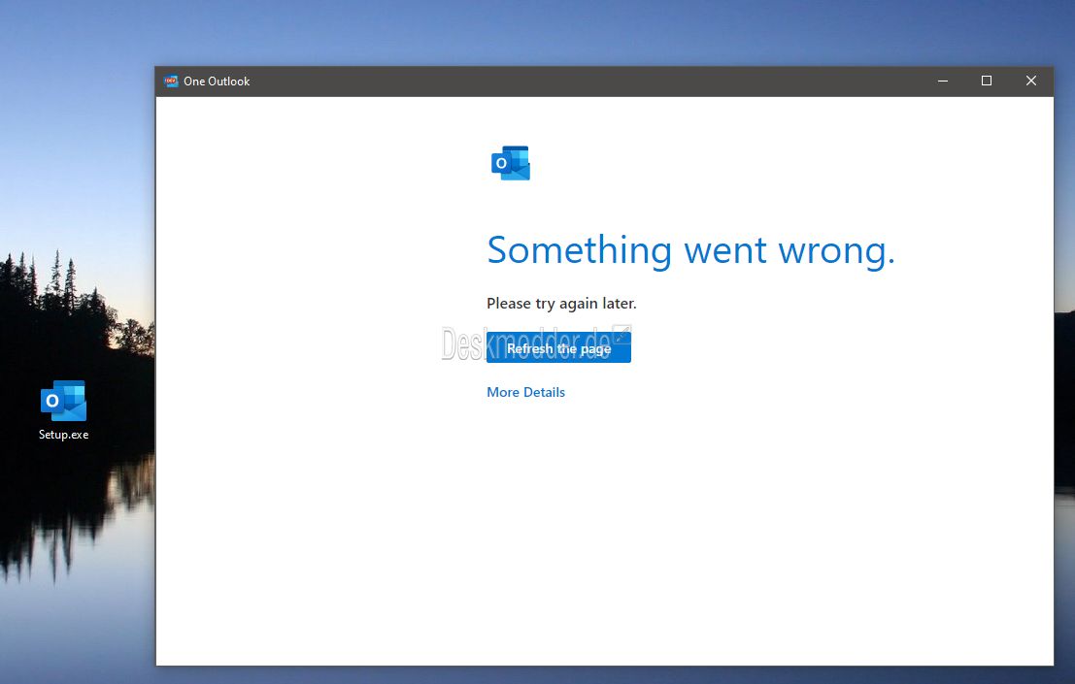The image size is (1075, 684).
Task: Open the More Details link
Action: click(x=525, y=392)
